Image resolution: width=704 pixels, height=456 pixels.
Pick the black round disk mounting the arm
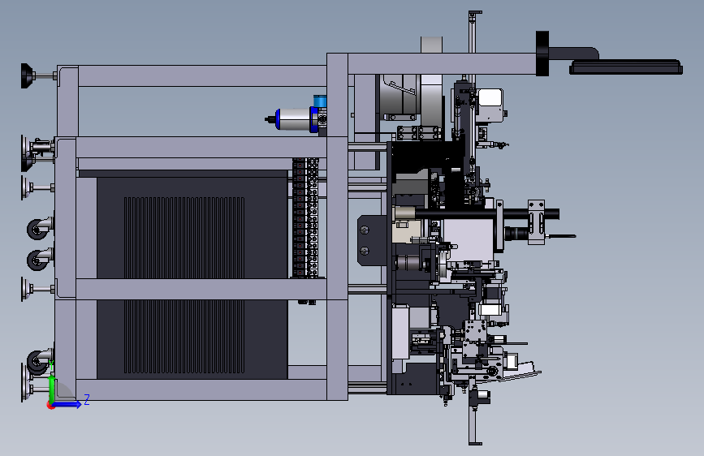pos(542,54)
